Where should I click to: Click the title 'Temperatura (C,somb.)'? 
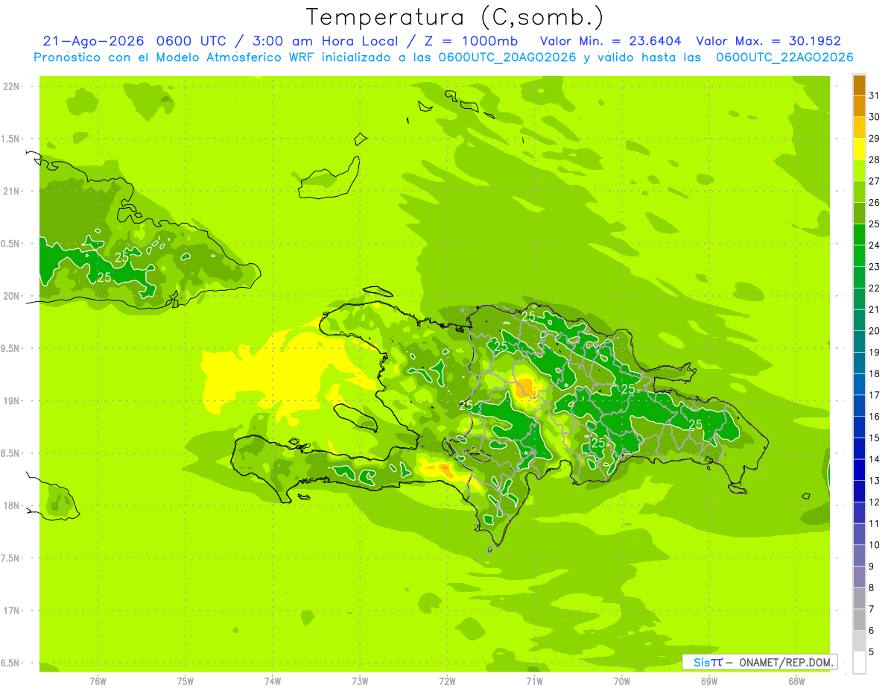(x=454, y=17)
